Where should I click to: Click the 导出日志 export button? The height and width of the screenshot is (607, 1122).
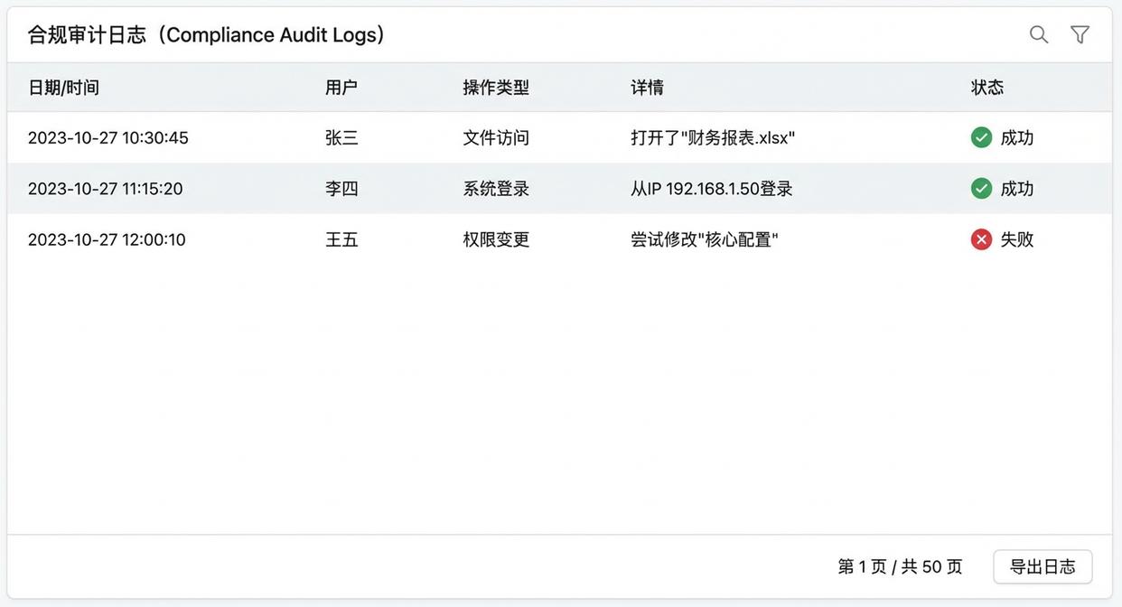click(x=1043, y=566)
